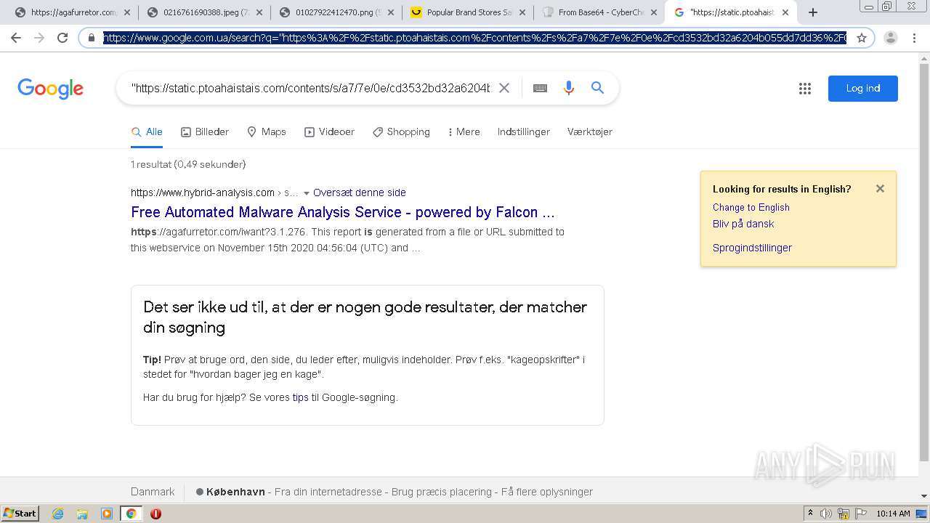Open the Google apps grid

point(805,89)
